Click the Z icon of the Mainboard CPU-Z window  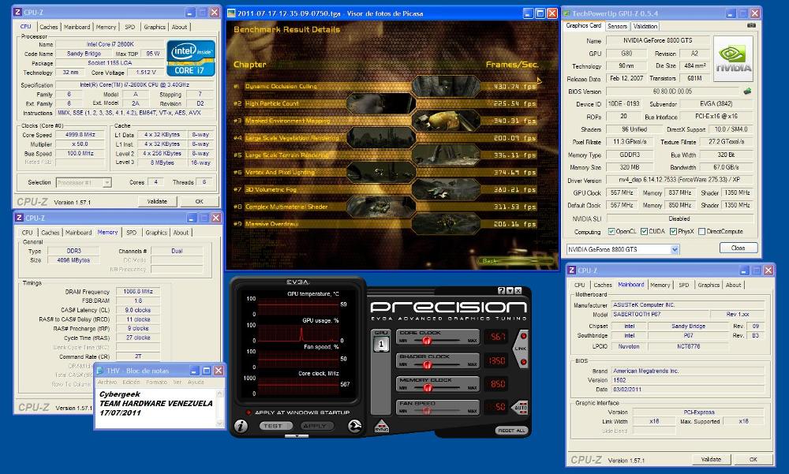[x=571, y=271]
